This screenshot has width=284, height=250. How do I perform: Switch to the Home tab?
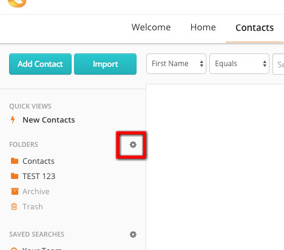[x=203, y=27]
